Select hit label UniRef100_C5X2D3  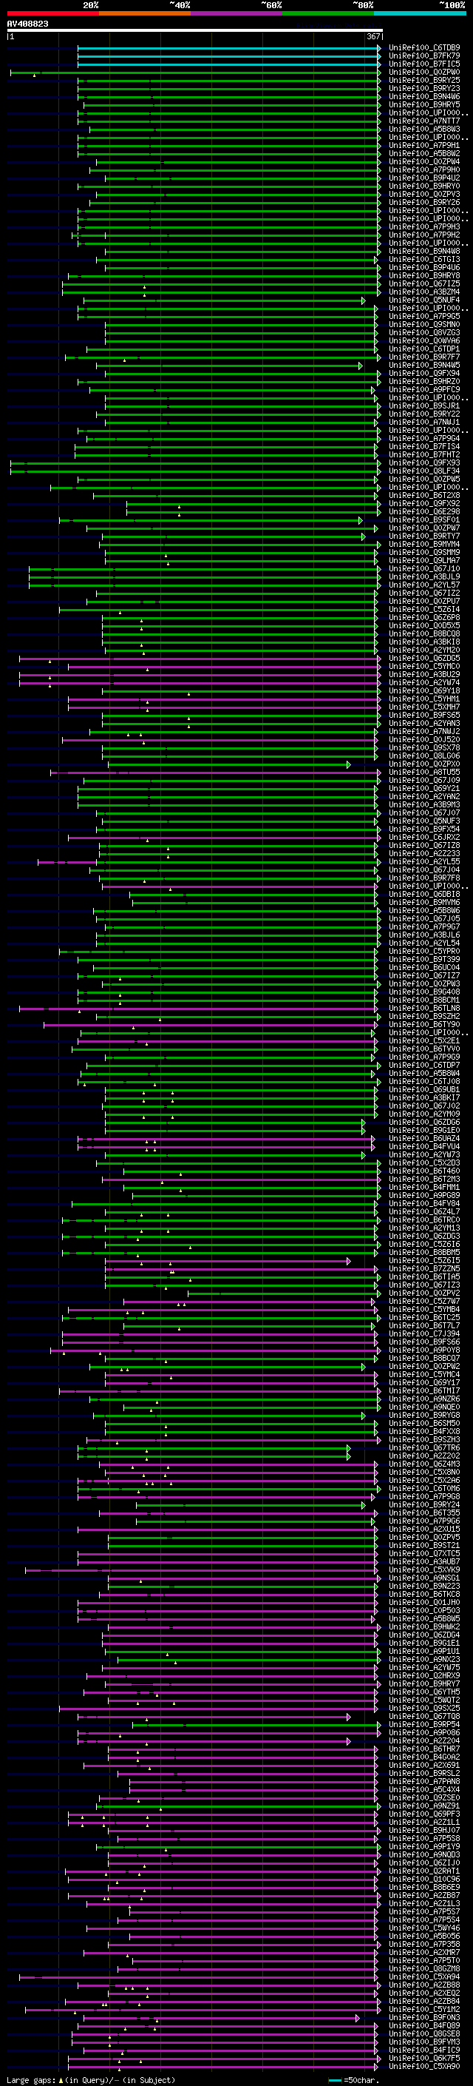424,1163
